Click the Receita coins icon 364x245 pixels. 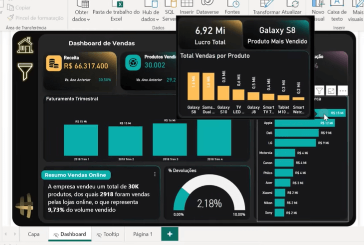54,63
